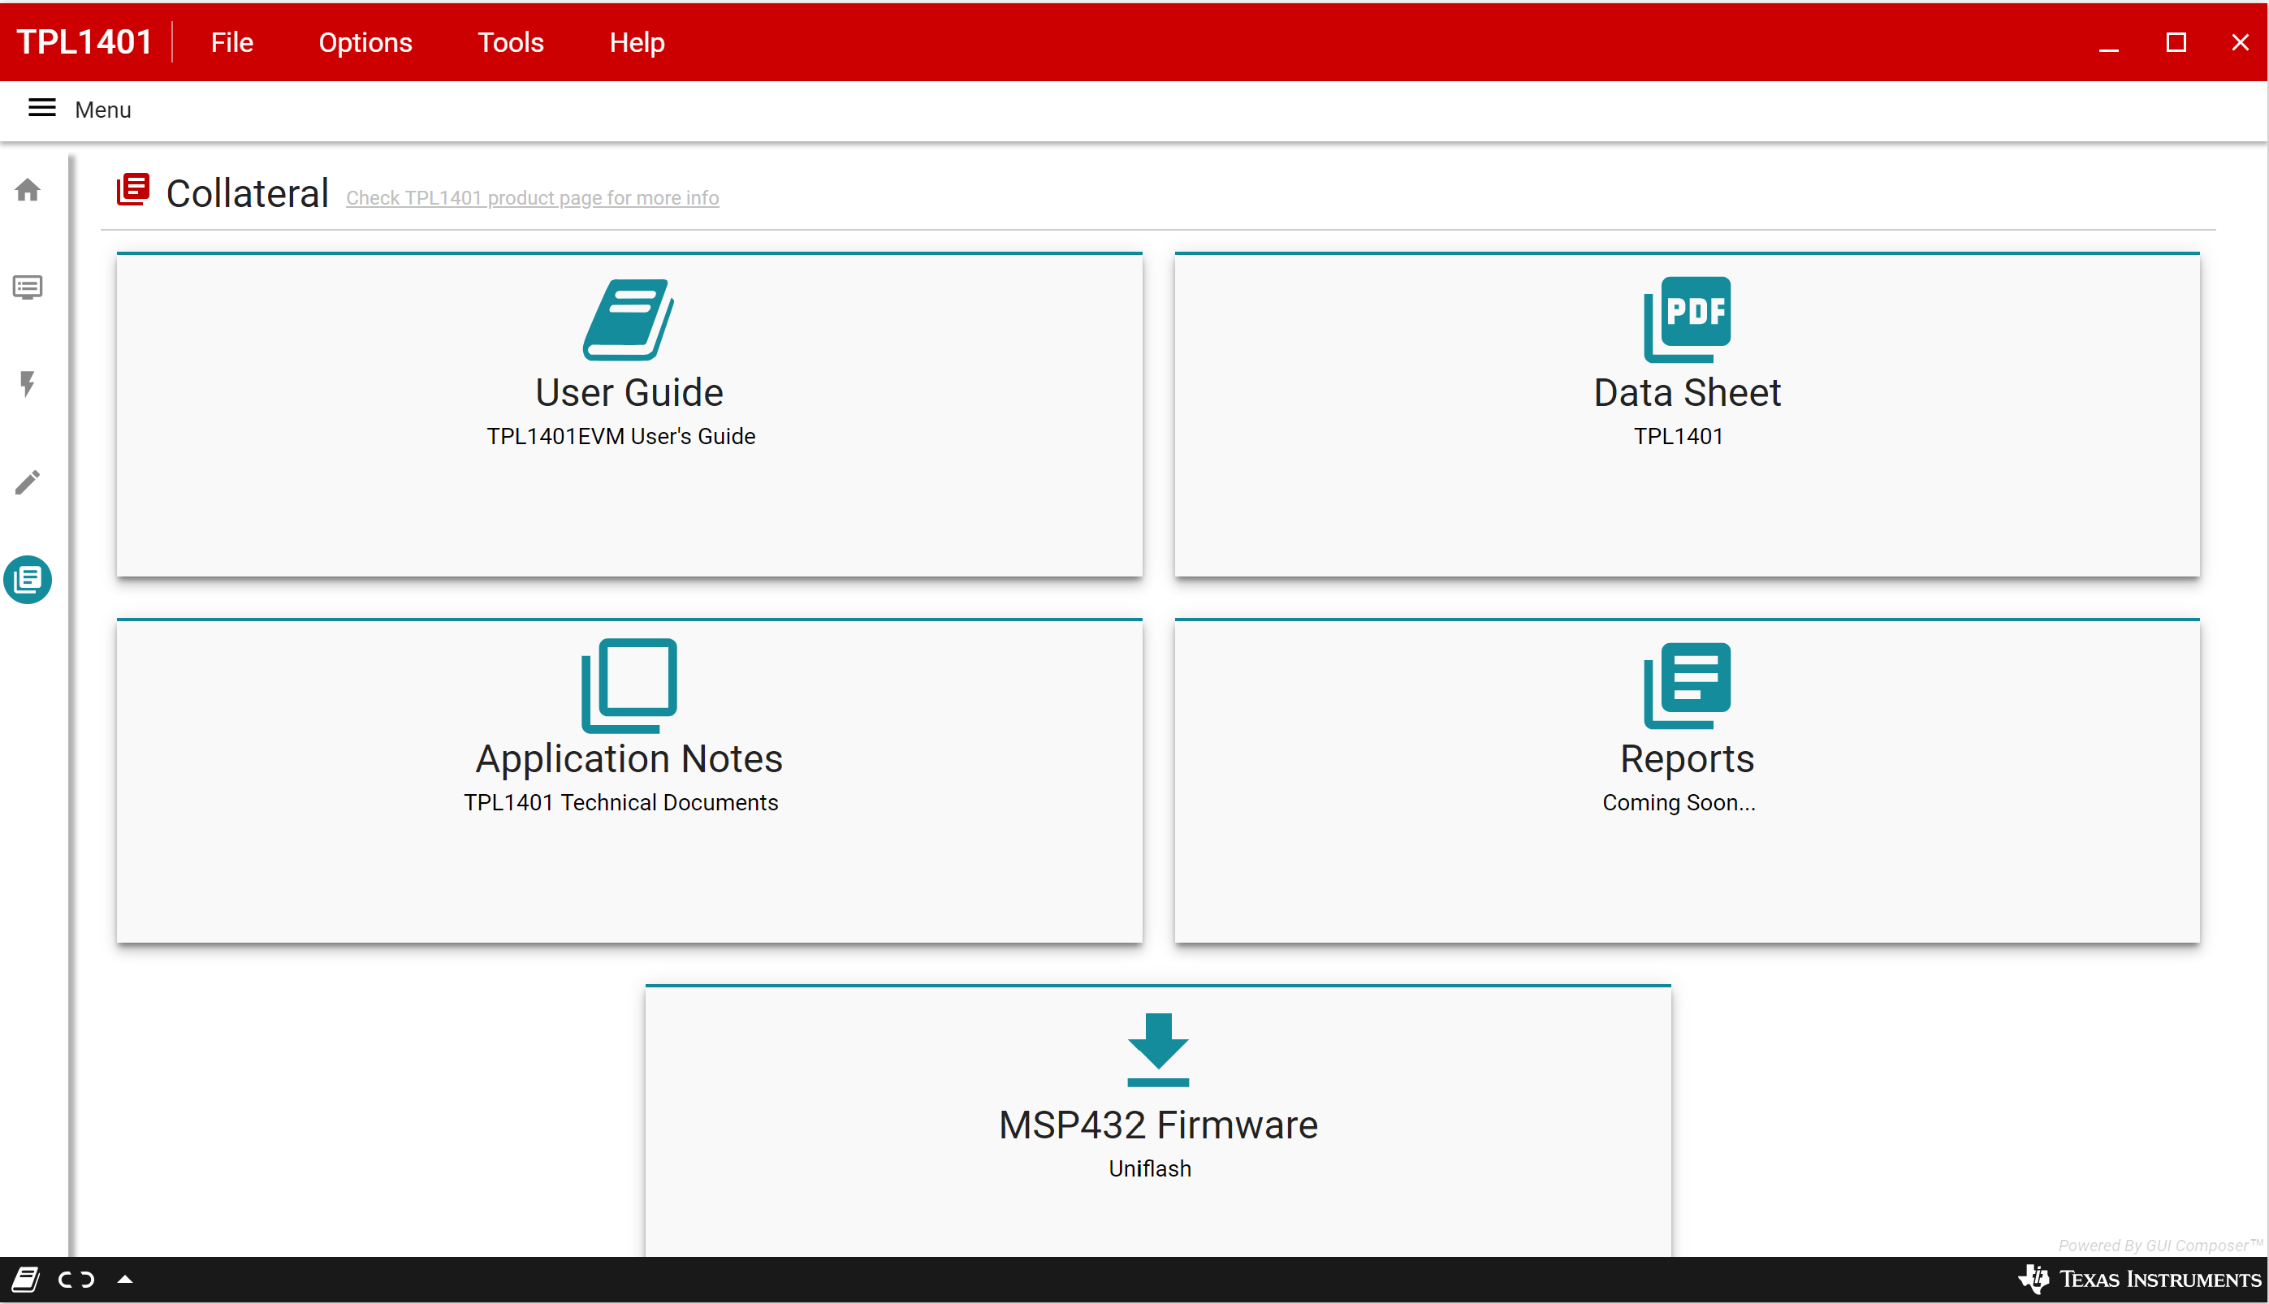Click the Home icon in sidebar
Screen dimensions: 2269x1304
coord(28,190)
